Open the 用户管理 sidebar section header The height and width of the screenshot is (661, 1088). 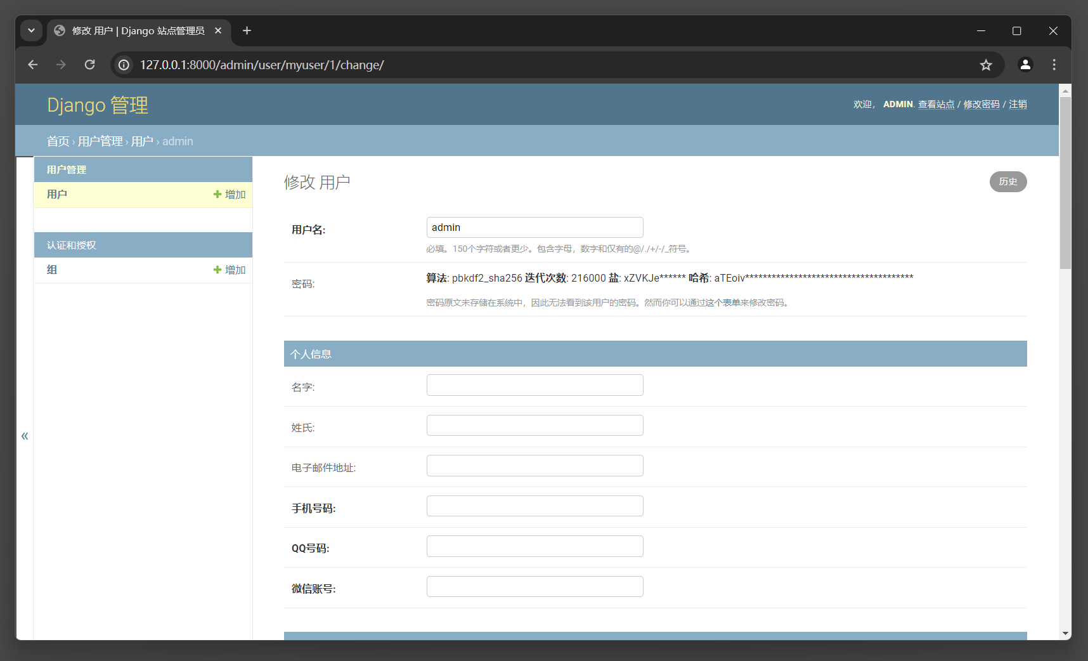click(67, 169)
